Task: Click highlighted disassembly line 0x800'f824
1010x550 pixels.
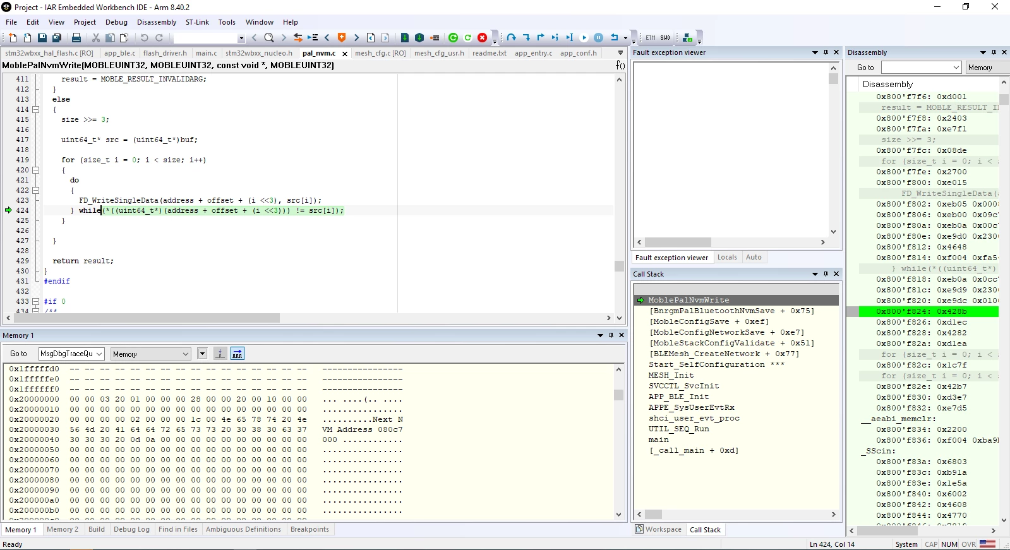Action: pyautogui.click(x=929, y=311)
